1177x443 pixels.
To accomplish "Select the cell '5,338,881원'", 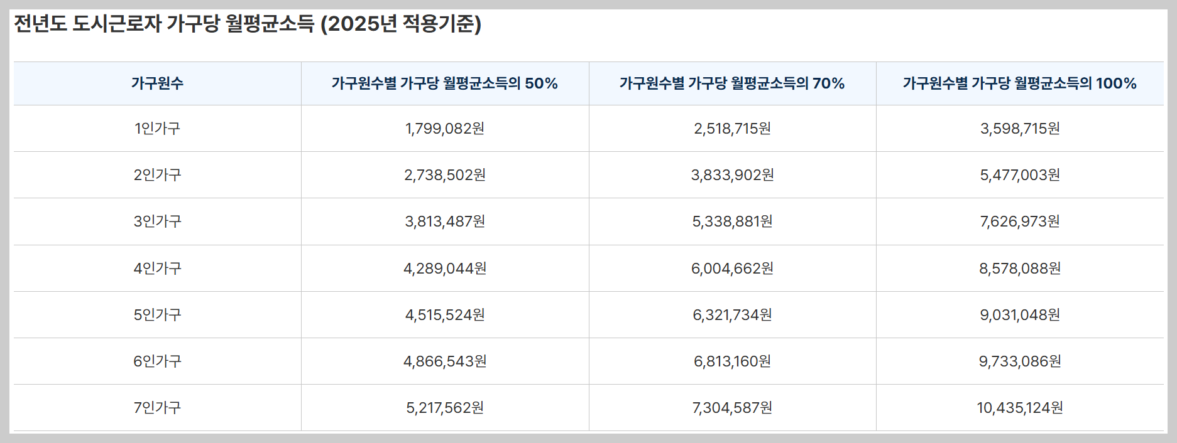I will [x=732, y=221].
